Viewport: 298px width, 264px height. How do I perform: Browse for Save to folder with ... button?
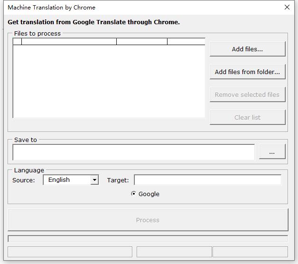click(x=272, y=151)
